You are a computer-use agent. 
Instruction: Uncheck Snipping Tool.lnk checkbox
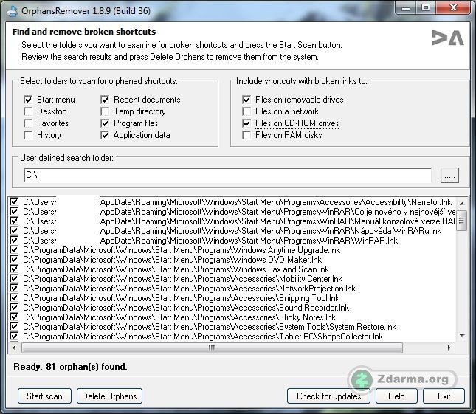point(14,298)
